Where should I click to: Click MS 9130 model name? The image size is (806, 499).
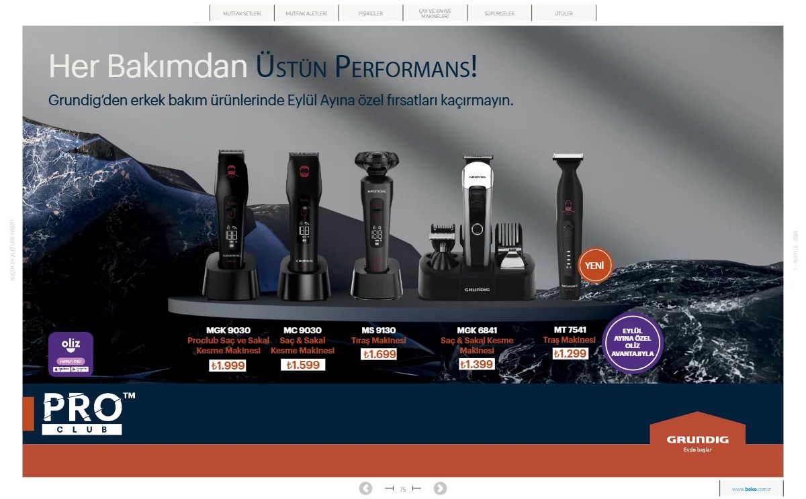click(379, 330)
